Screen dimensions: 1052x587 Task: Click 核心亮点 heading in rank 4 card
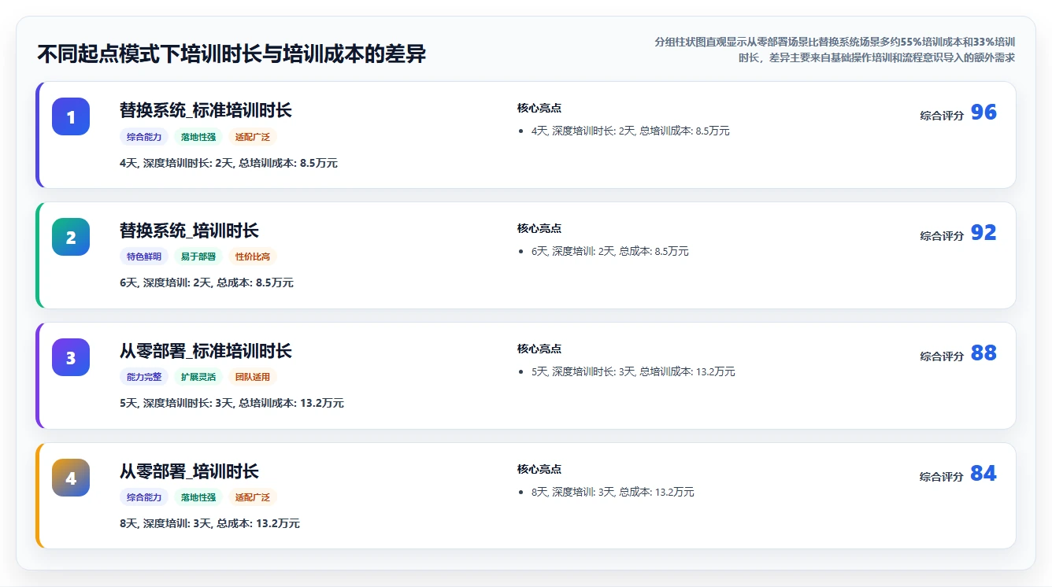539,470
